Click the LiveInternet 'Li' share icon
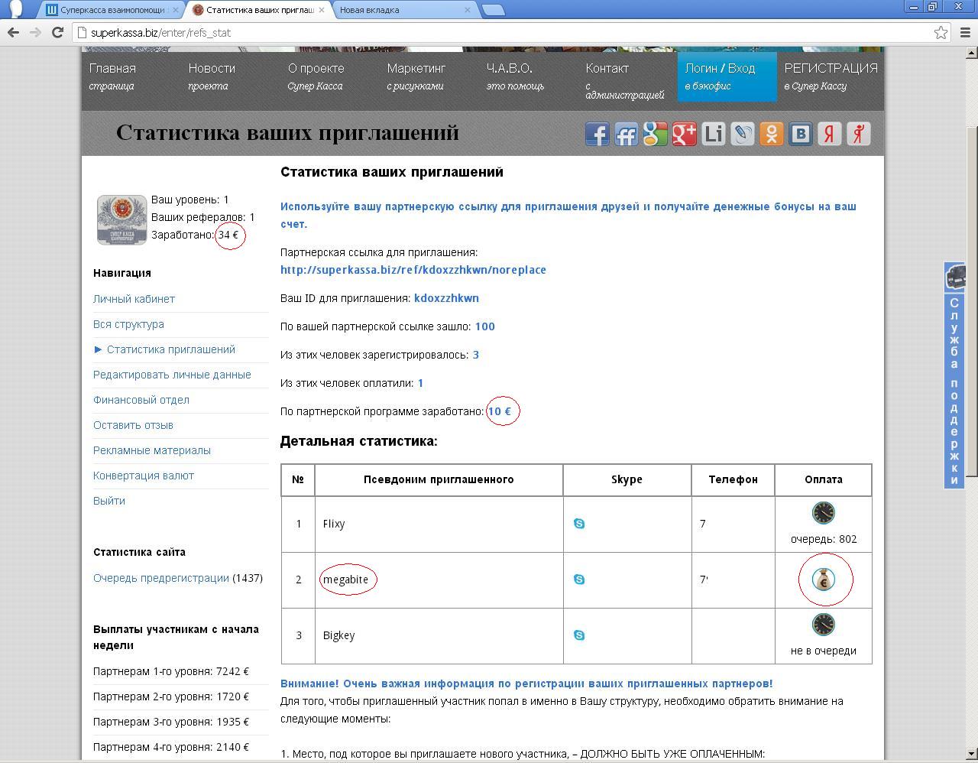 pyautogui.click(x=713, y=134)
